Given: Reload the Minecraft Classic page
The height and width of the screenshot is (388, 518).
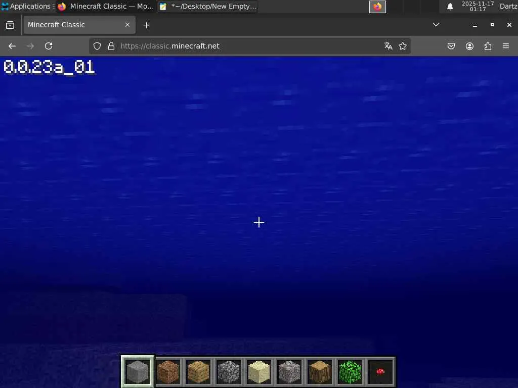Looking at the screenshot, I should tap(49, 46).
